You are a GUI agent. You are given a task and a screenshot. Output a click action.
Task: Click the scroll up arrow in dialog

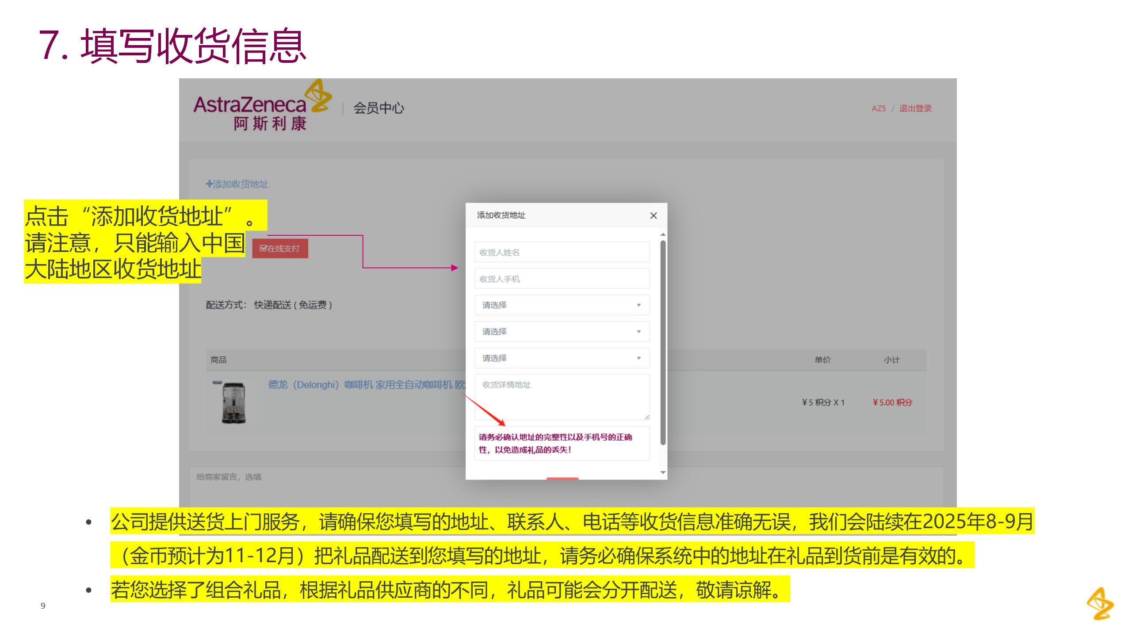coord(663,234)
